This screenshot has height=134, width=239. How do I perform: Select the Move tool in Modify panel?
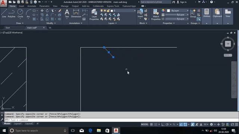pos(42,11)
